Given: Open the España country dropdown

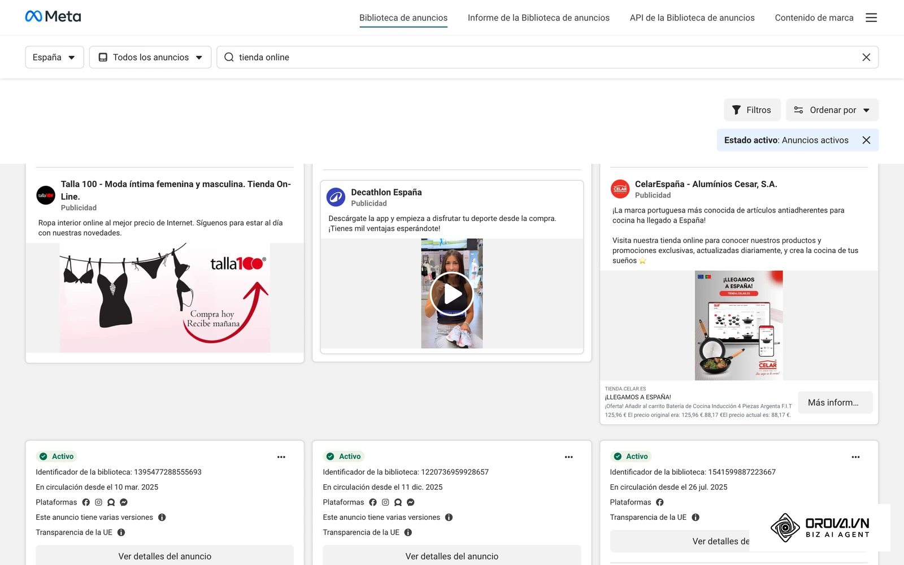Looking at the screenshot, I should pyautogui.click(x=54, y=57).
